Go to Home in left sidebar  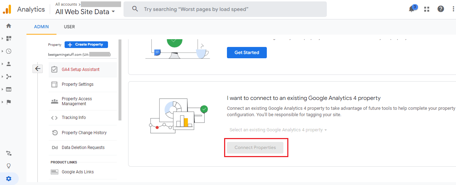click(9, 26)
